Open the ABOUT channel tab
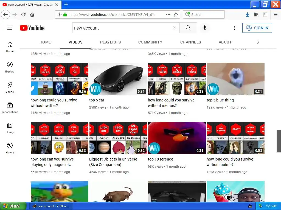The width and height of the screenshot is (281, 210). pos(225,42)
